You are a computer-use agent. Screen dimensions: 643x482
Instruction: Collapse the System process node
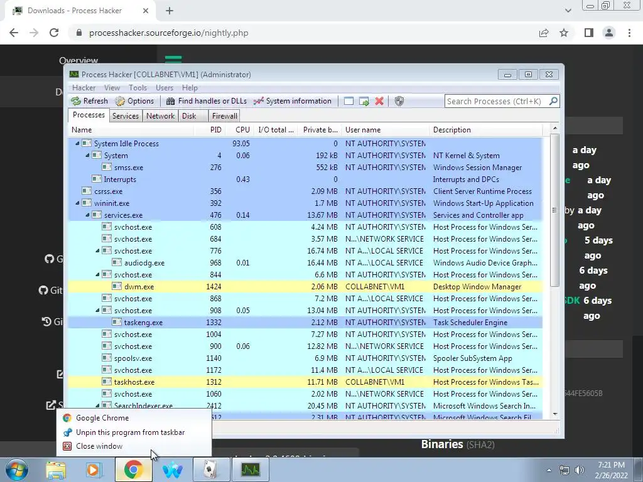87,156
